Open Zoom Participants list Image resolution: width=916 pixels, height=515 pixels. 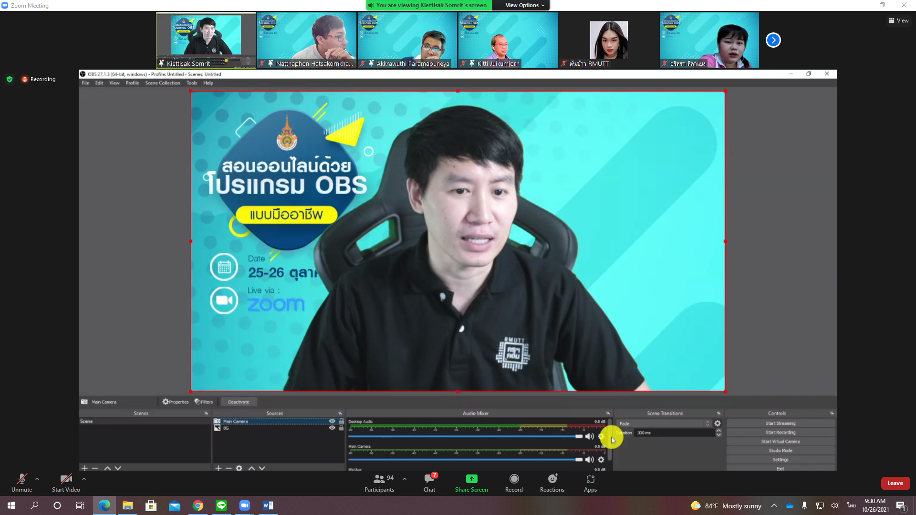(379, 483)
